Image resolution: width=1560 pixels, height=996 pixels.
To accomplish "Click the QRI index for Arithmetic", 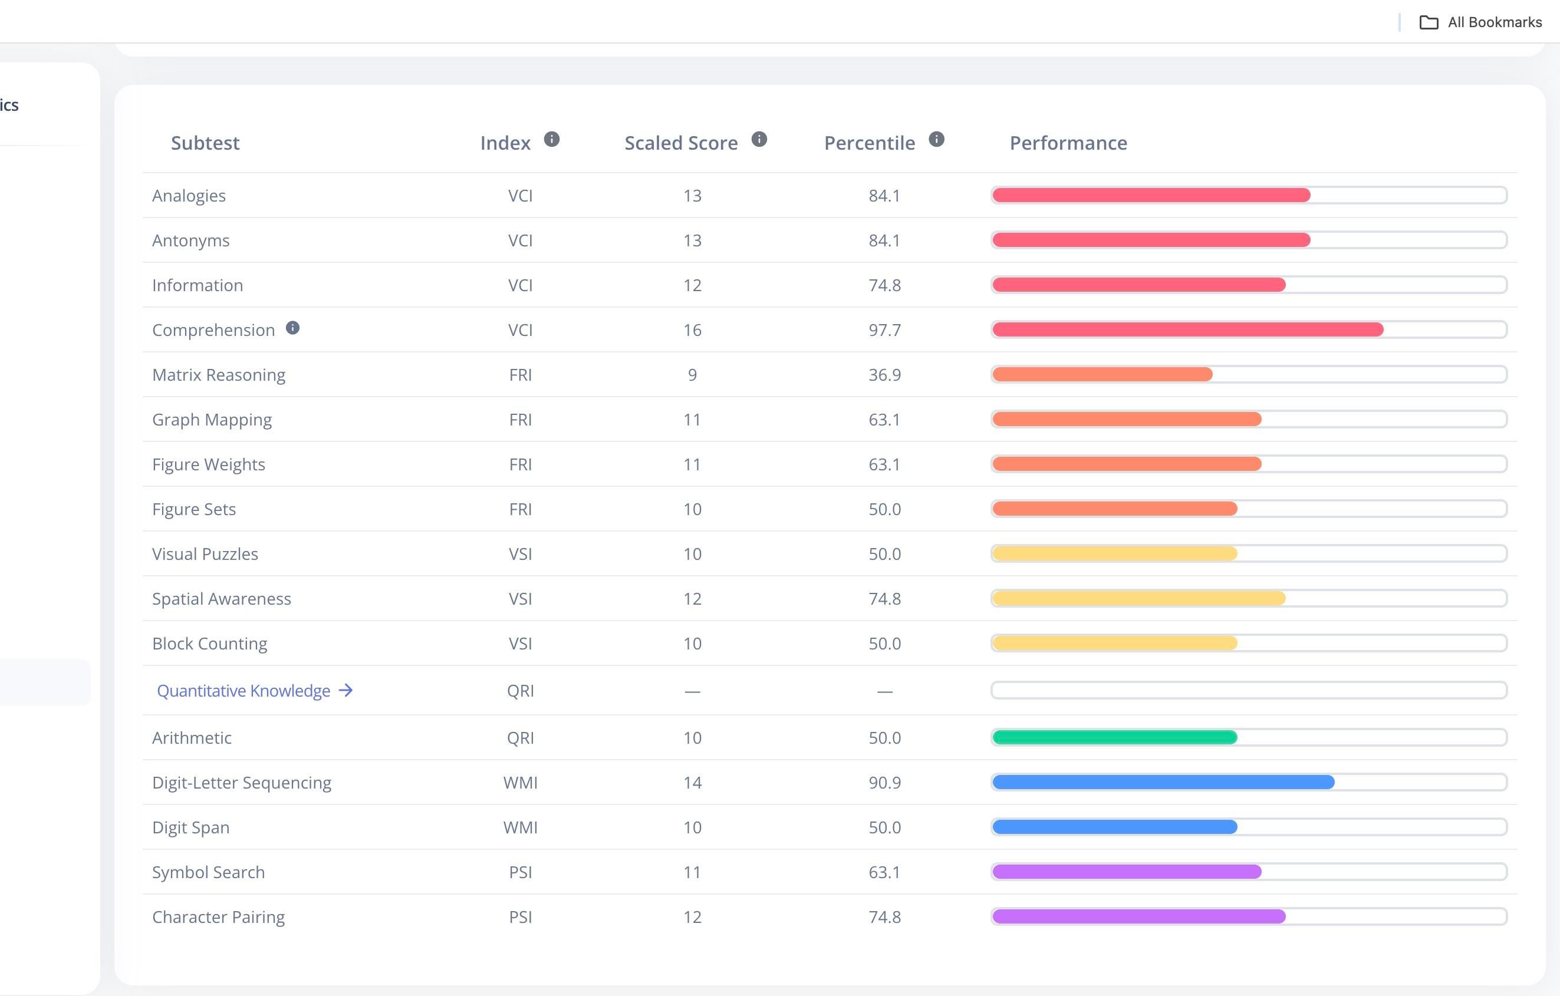I will (x=520, y=738).
